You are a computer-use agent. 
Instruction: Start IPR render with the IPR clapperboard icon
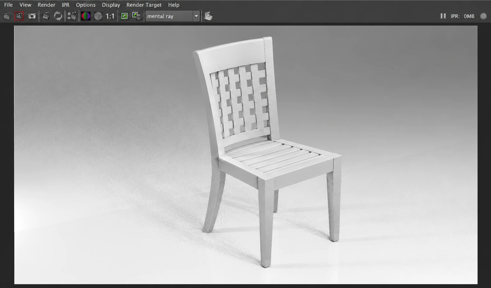[46, 16]
